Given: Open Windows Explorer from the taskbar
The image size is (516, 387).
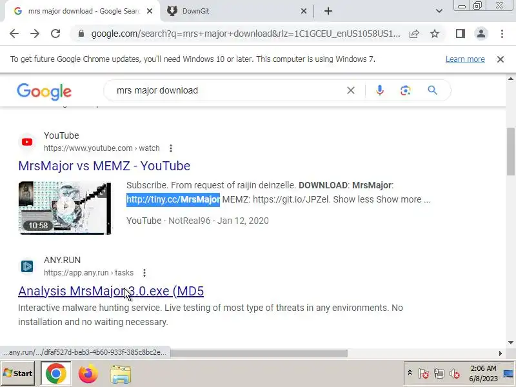Looking at the screenshot, I should pyautogui.click(x=121, y=374).
